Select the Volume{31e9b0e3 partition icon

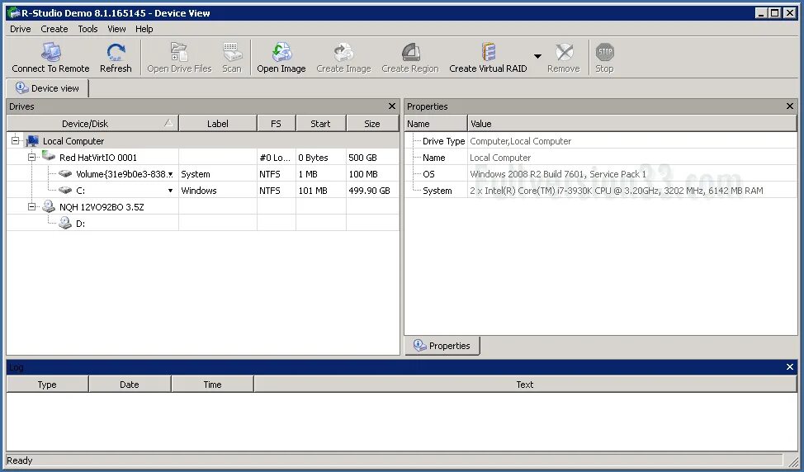[x=65, y=174]
